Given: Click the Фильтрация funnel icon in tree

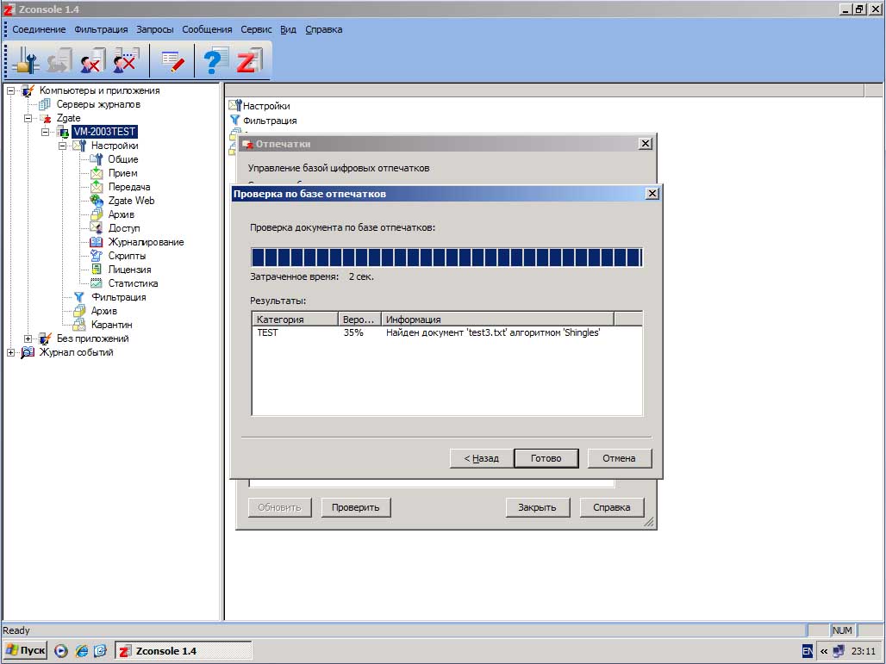Looking at the screenshot, I should (x=80, y=297).
